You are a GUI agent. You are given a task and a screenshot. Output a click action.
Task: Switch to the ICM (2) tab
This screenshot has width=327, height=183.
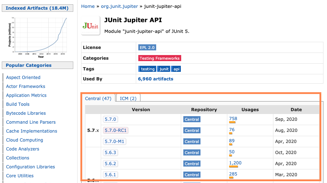point(128,98)
